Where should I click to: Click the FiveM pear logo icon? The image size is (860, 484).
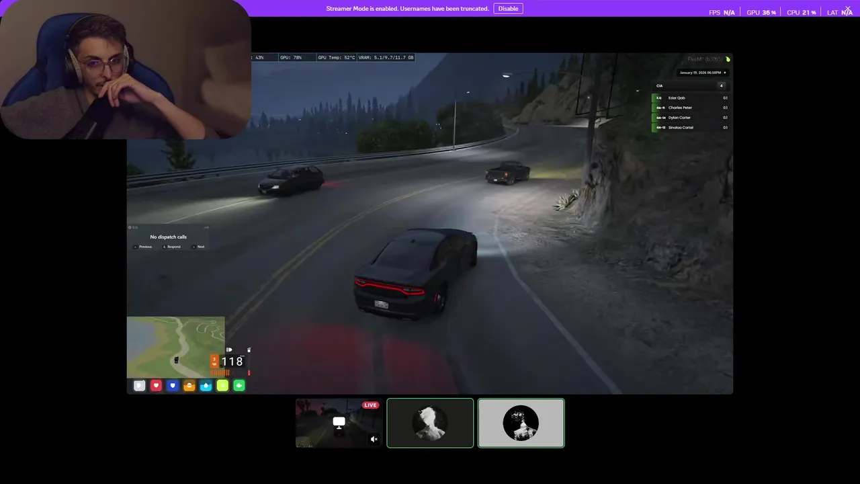tap(728, 59)
